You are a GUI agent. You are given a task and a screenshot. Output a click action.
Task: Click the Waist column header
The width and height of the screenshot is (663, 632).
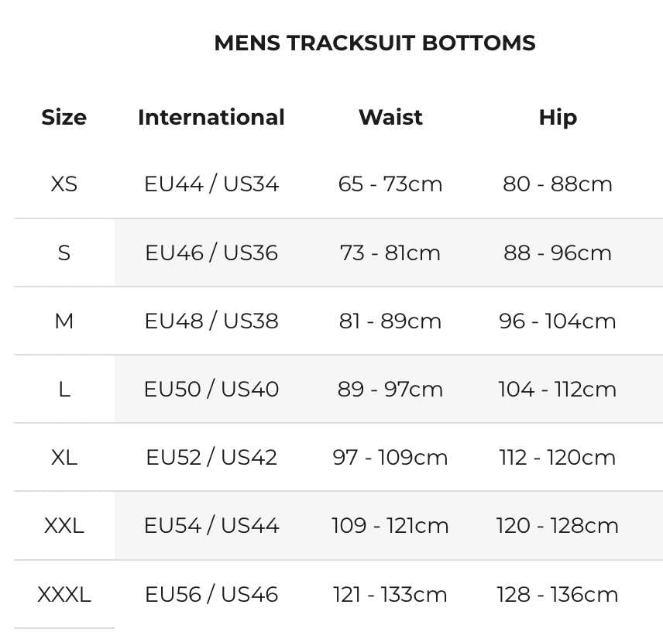tap(390, 118)
